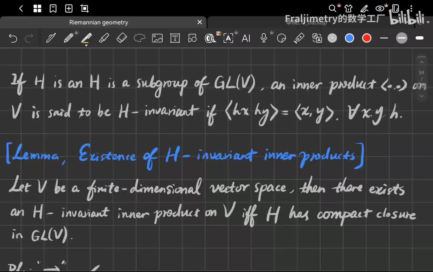The image size is (433, 272).
Task: Select the thickest stroke width
Action: click(419, 38)
